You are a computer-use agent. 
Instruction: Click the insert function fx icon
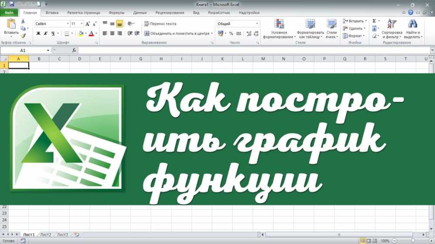tap(74, 50)
